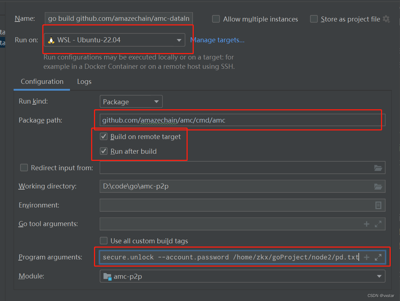Click the Program arguments label
The image size is (400, 301).
(50, 257)
